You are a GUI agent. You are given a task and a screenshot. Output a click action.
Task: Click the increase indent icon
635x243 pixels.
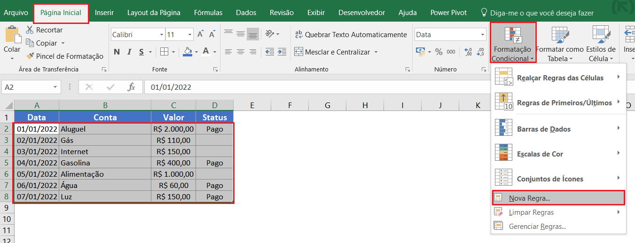coord(282,52)
